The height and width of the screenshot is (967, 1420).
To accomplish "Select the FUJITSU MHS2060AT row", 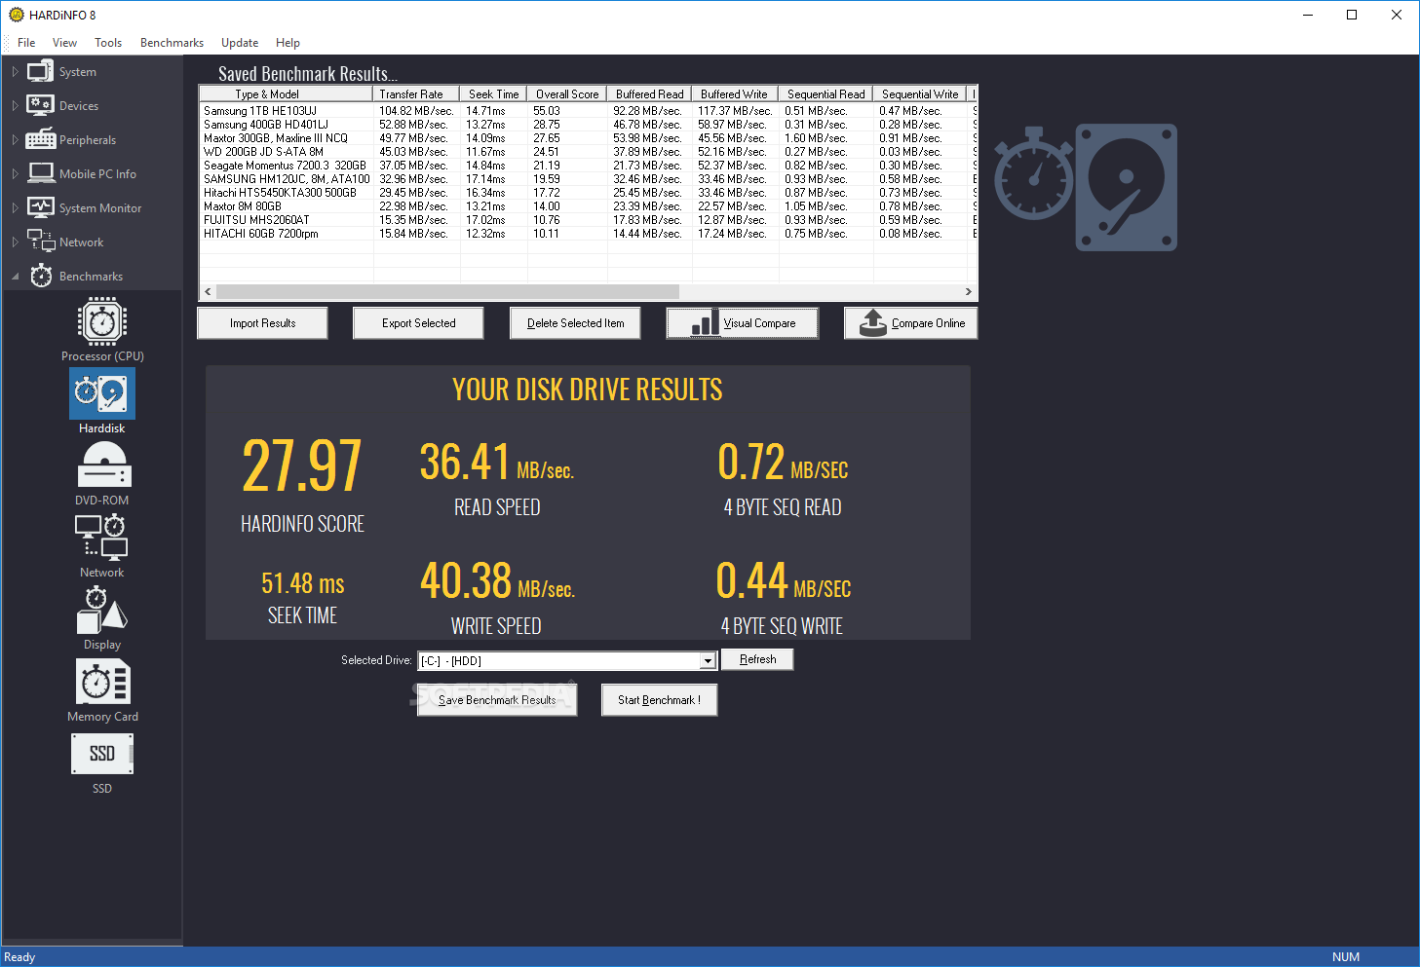I will (x=588, y=220).
